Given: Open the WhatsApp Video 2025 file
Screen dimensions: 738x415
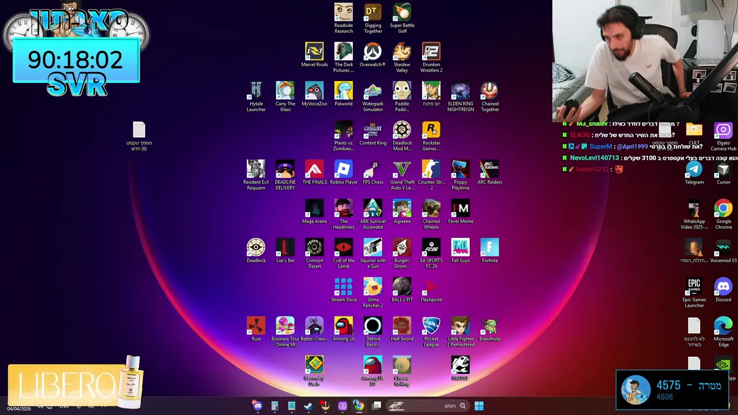Looking at the screenshot, I should click(x=694, y=214).
